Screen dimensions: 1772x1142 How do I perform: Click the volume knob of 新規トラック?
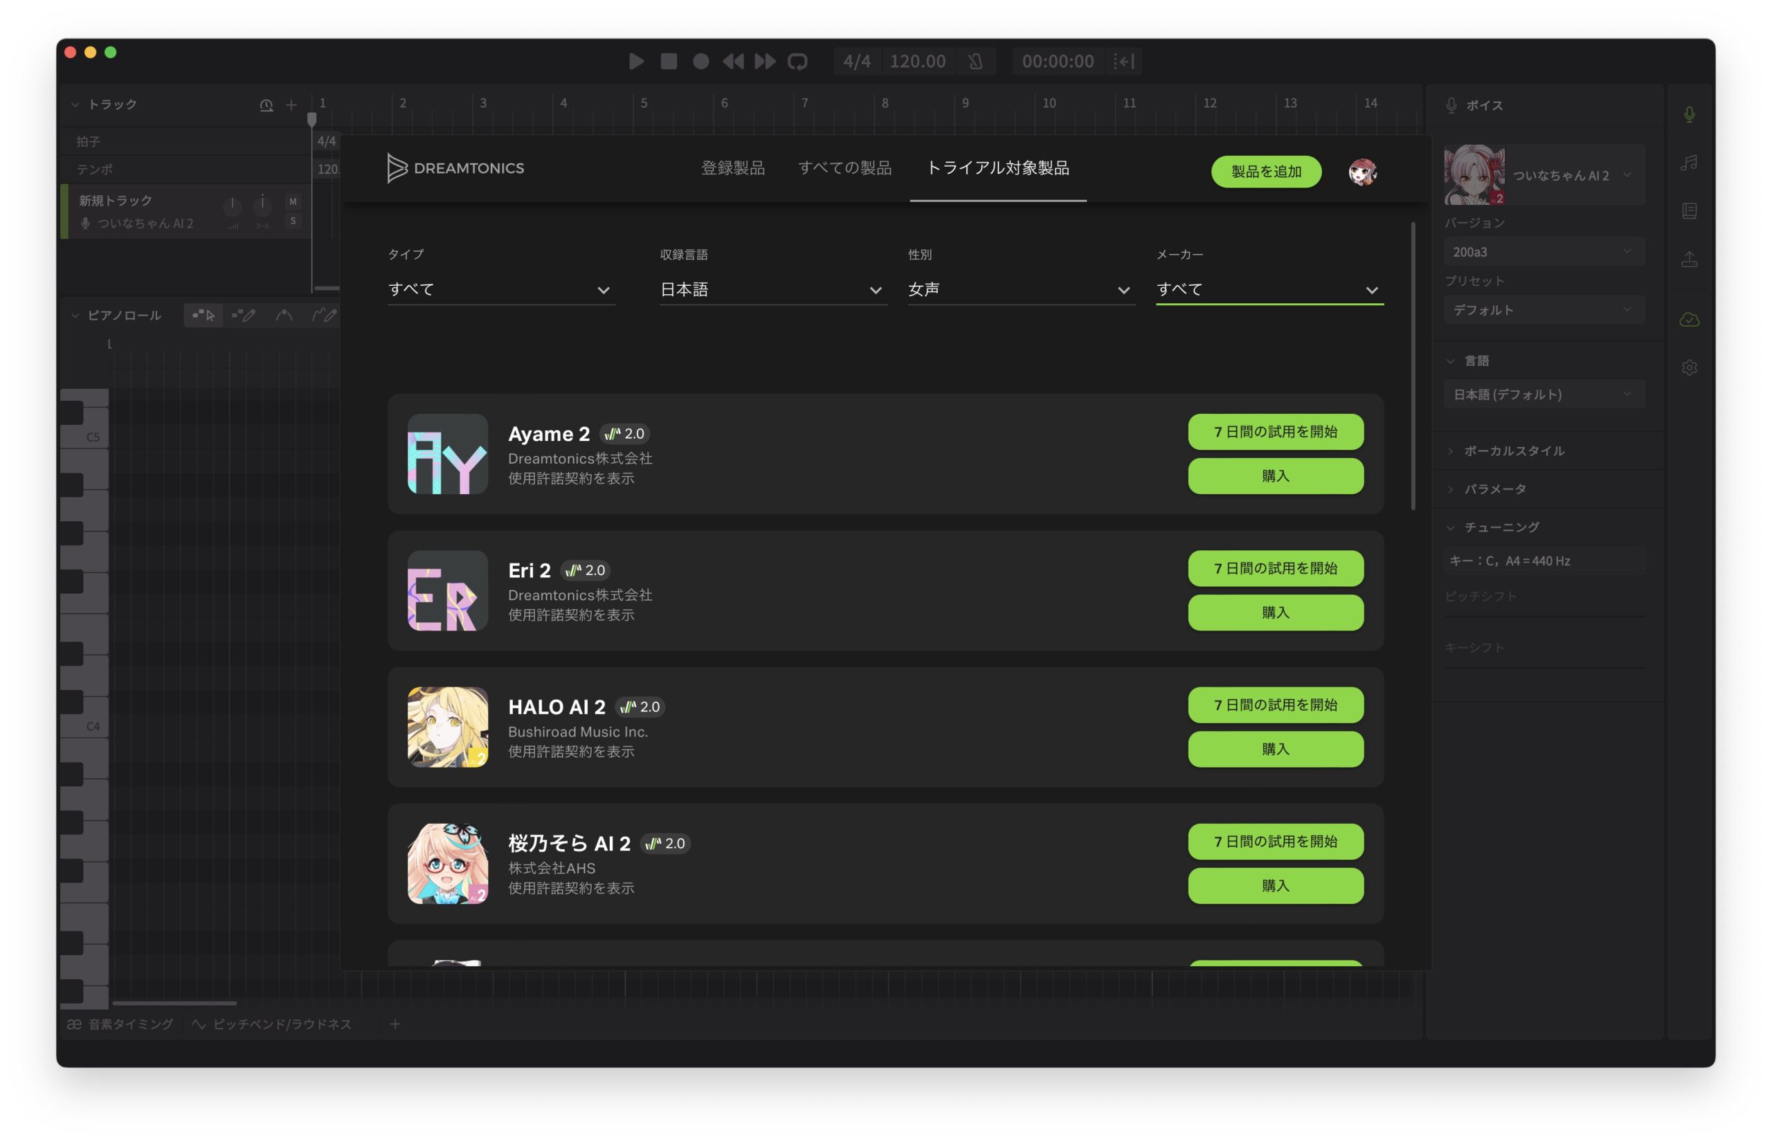coord(232,206)
